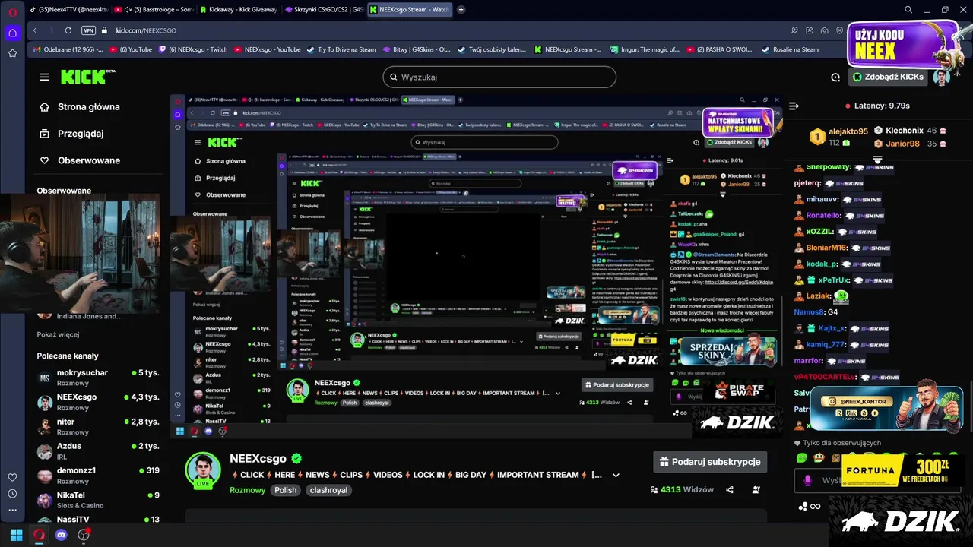
Task: Click the green KICK logo
Action: tap(84, 77)
